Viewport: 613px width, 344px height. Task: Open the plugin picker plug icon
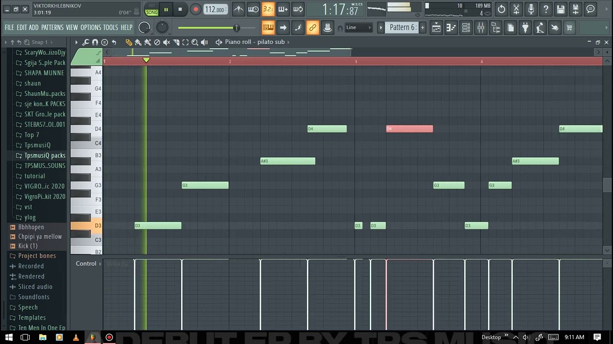[525, 28]
